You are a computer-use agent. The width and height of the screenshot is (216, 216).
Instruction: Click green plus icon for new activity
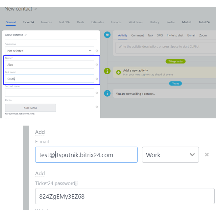[x=118, y=72]
